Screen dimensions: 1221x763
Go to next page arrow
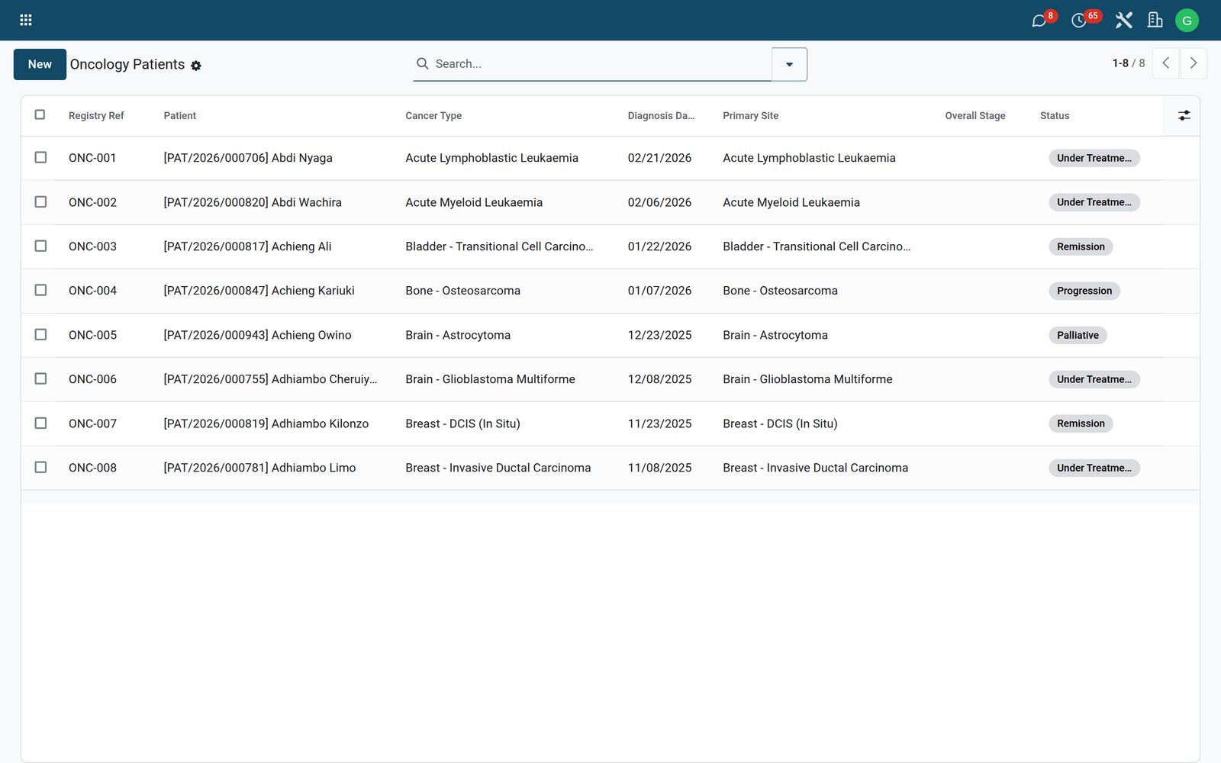coord(1194,63)
